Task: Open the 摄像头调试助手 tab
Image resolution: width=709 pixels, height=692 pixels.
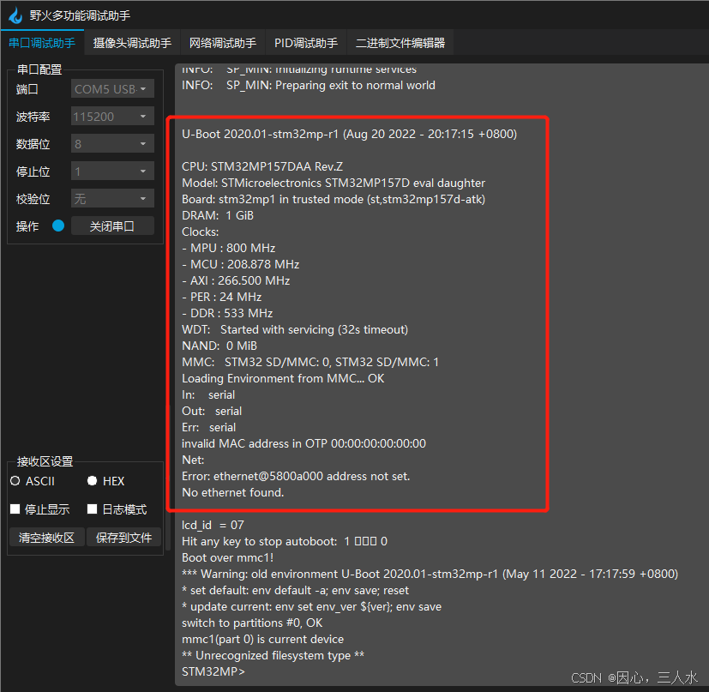Action: [132, 43]
